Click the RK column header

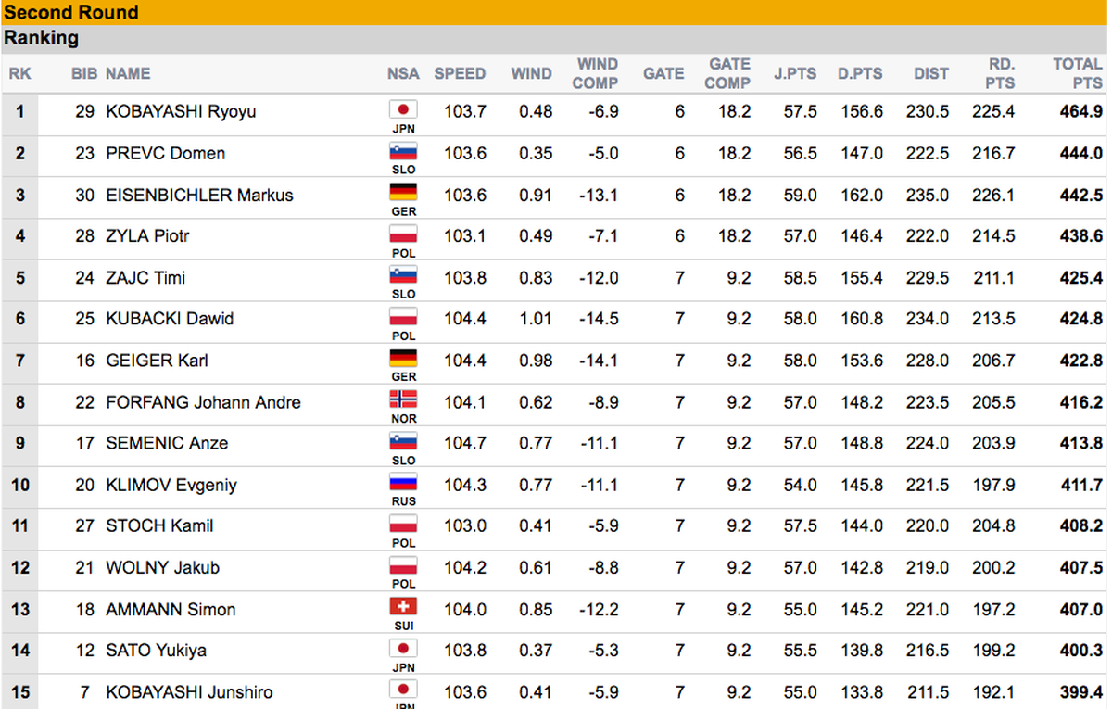click(20, 73)
